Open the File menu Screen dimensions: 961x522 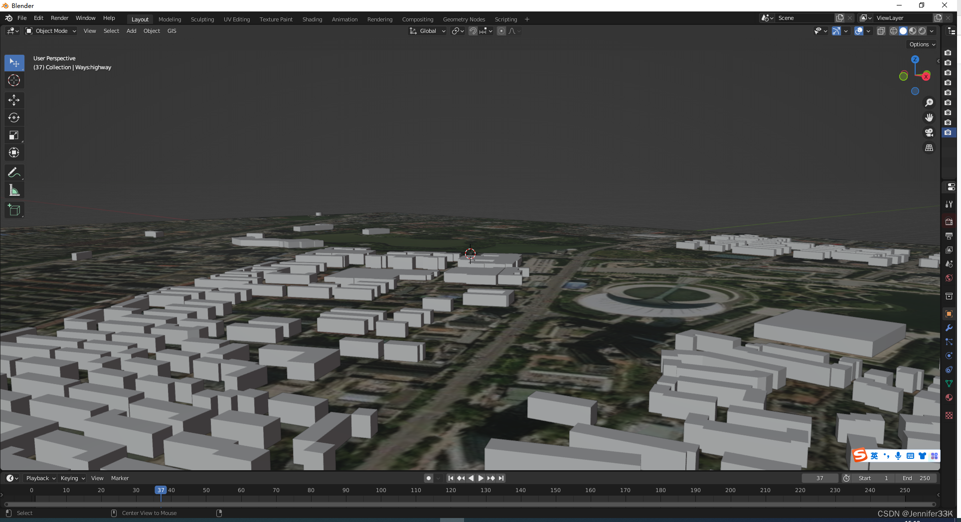[22, 18]
